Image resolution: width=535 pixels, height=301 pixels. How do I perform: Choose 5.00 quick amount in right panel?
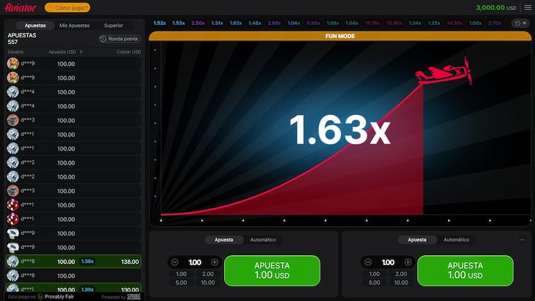374,282
